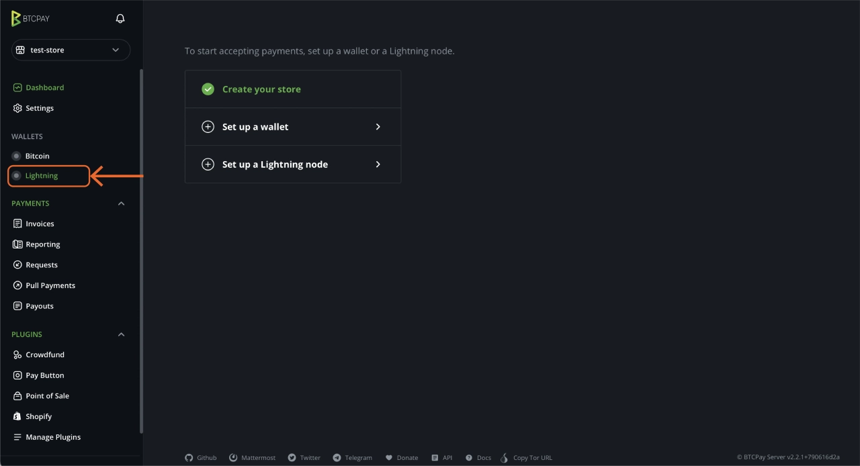Click the notification bell

[120, 18]
